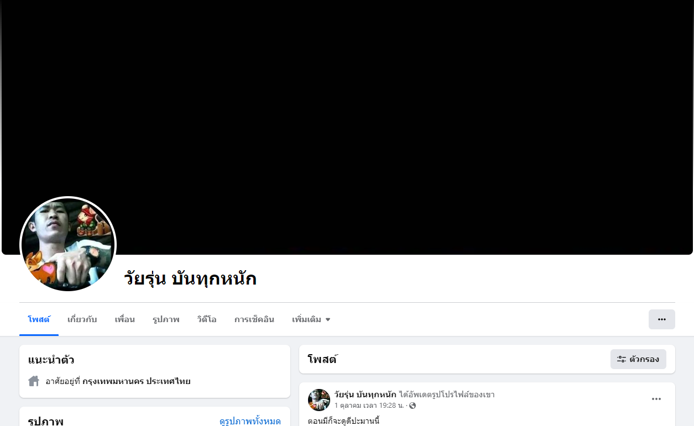Open the รูปภาพ tab

pos(166,319)
